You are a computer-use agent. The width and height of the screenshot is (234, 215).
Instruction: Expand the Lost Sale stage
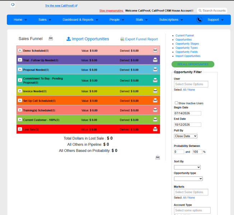pos(20,129)
